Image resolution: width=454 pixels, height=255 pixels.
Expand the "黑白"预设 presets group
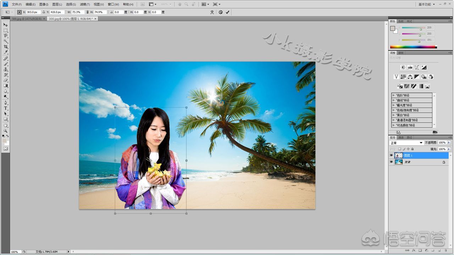click(394, 115)
